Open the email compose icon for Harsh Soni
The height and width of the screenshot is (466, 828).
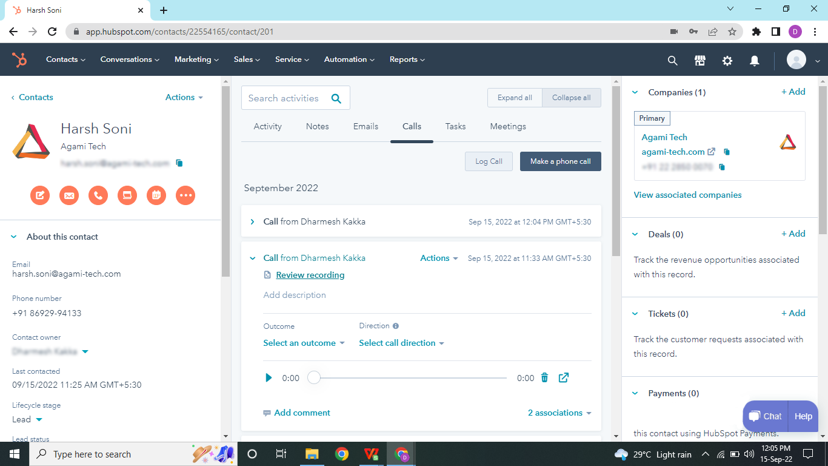coord(68,195)
